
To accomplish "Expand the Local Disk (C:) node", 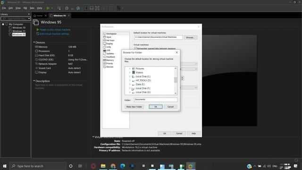I will coord(130,76).
